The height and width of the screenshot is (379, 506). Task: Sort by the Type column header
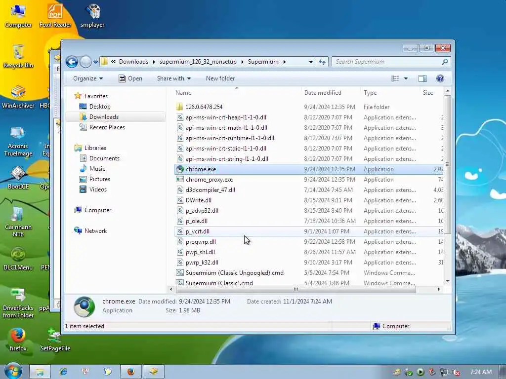pyautogui.click(x=370, y=92)
